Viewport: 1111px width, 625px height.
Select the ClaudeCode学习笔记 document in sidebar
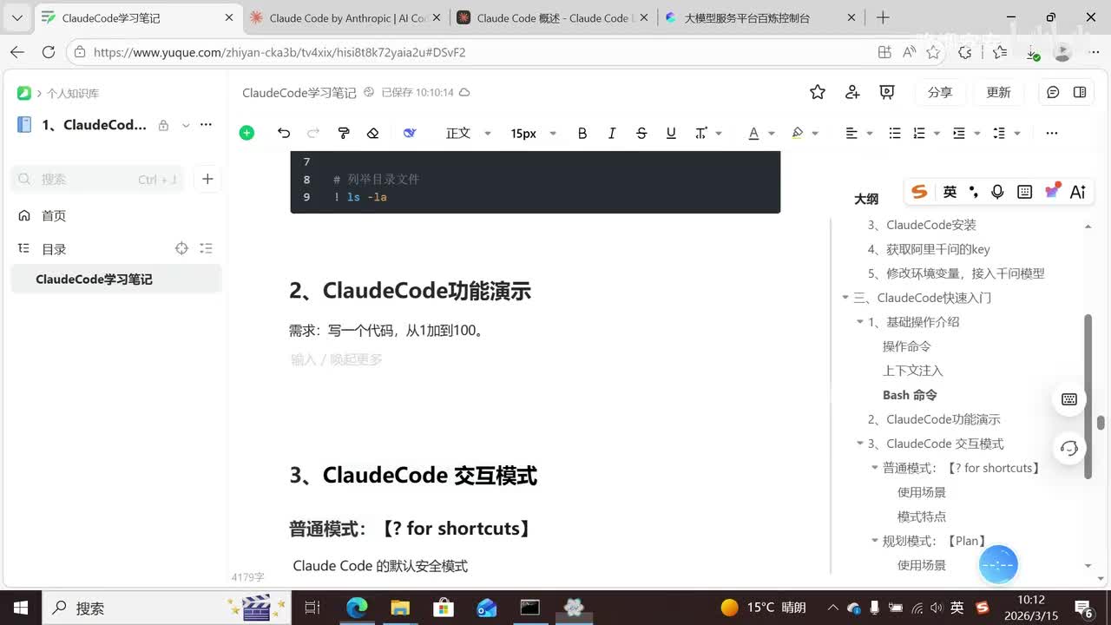tap(115, 279)
